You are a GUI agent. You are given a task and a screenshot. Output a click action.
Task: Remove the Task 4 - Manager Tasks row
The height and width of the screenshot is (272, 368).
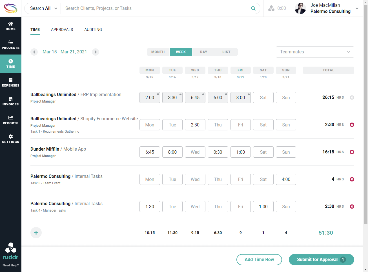tap(352, 207)
